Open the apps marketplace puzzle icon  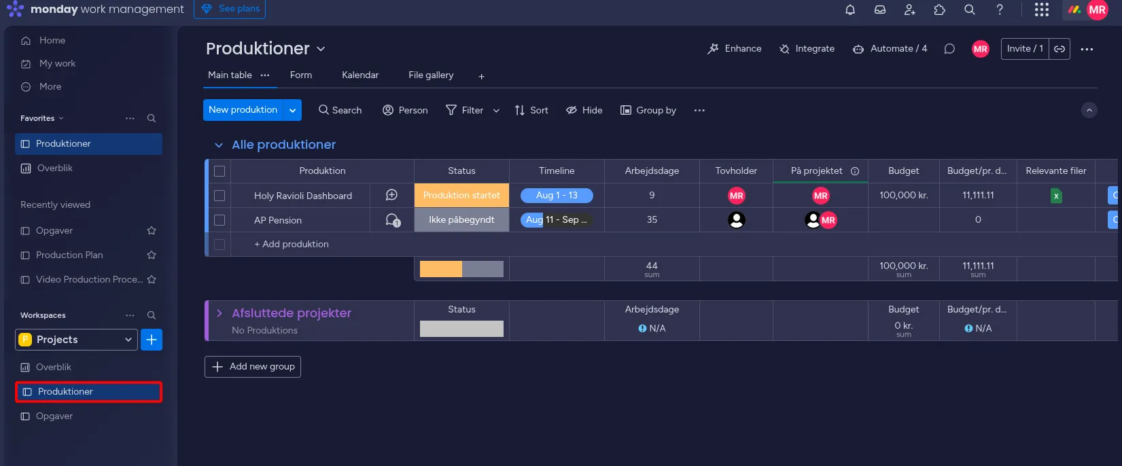point(939,10)
